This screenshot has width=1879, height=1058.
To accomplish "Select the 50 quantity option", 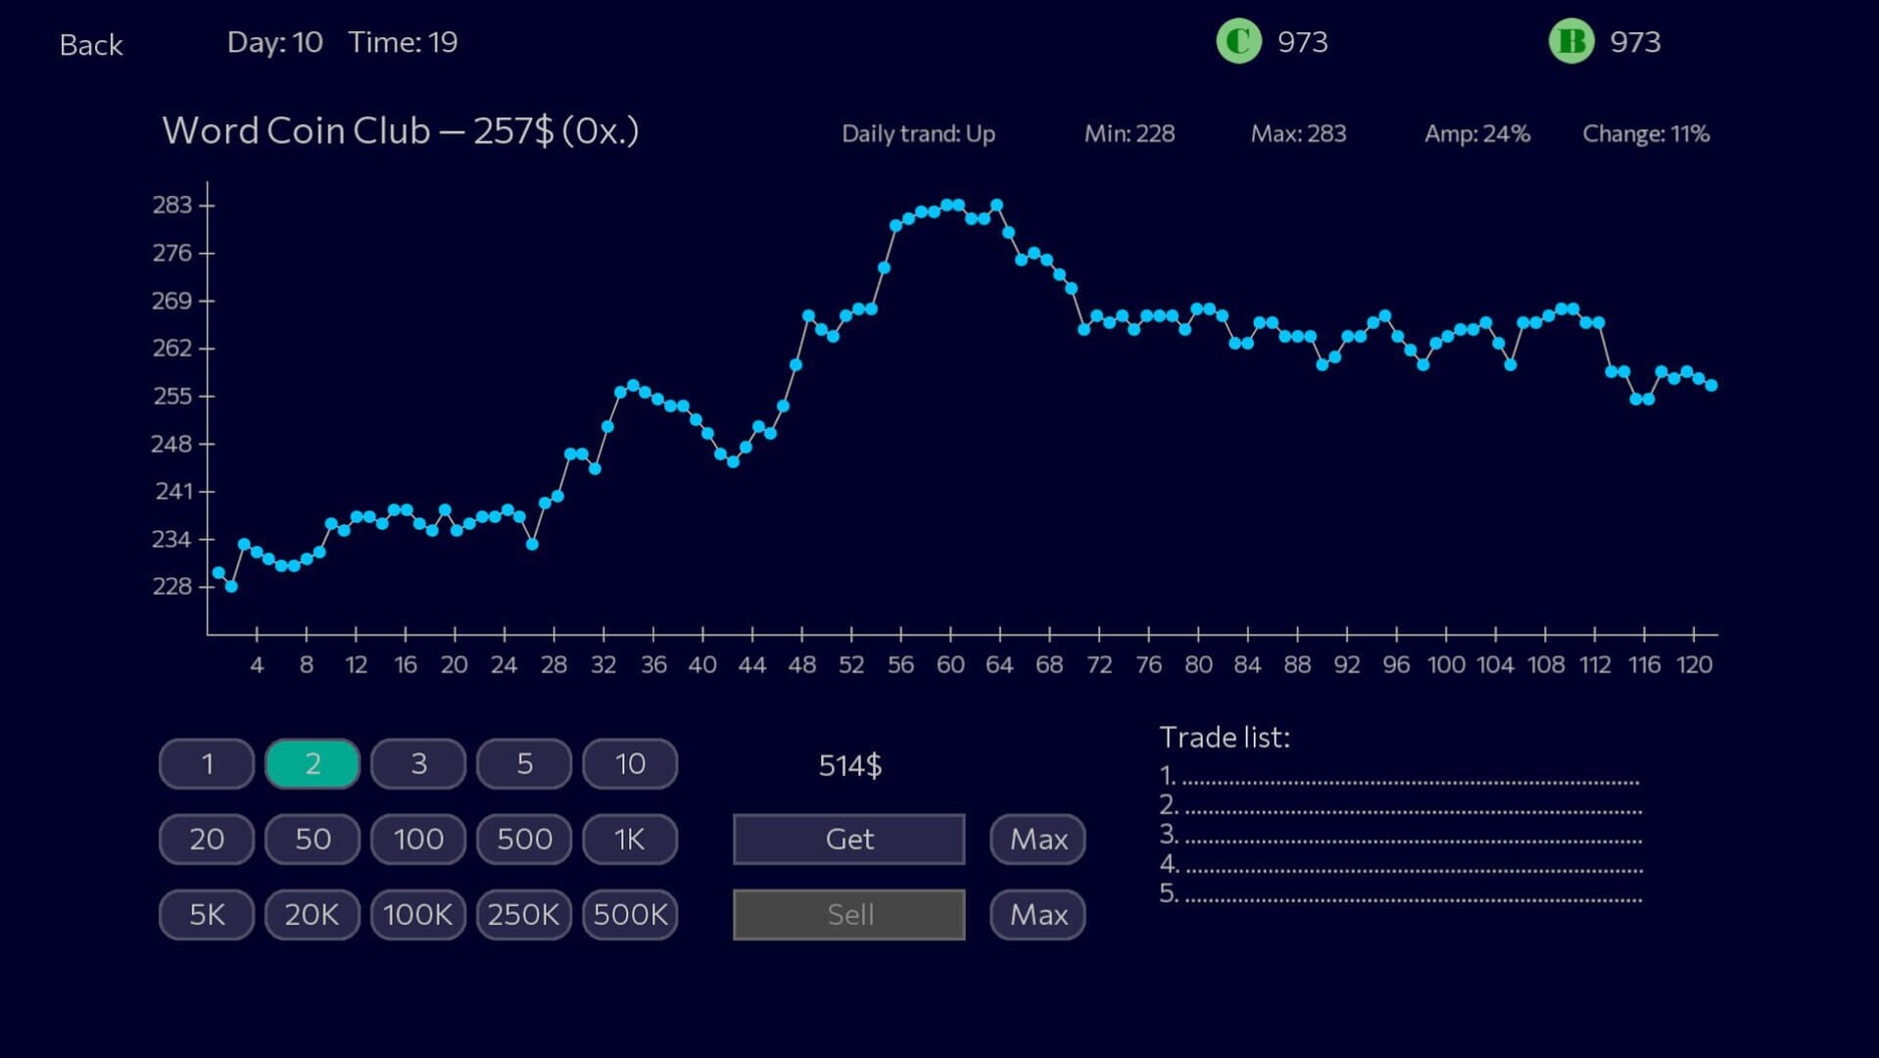I will [x=313, y=840].
